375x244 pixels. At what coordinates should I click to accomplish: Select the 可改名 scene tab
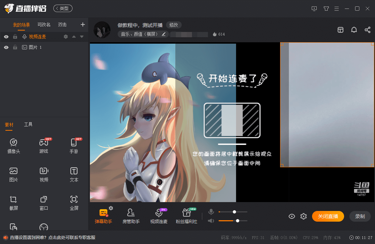coord(44,25)
